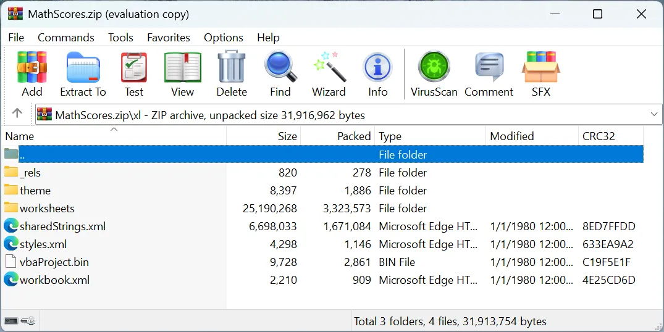664x332 pixels.
Task: Click the _rels folder icon
Action: pos(11,172)
